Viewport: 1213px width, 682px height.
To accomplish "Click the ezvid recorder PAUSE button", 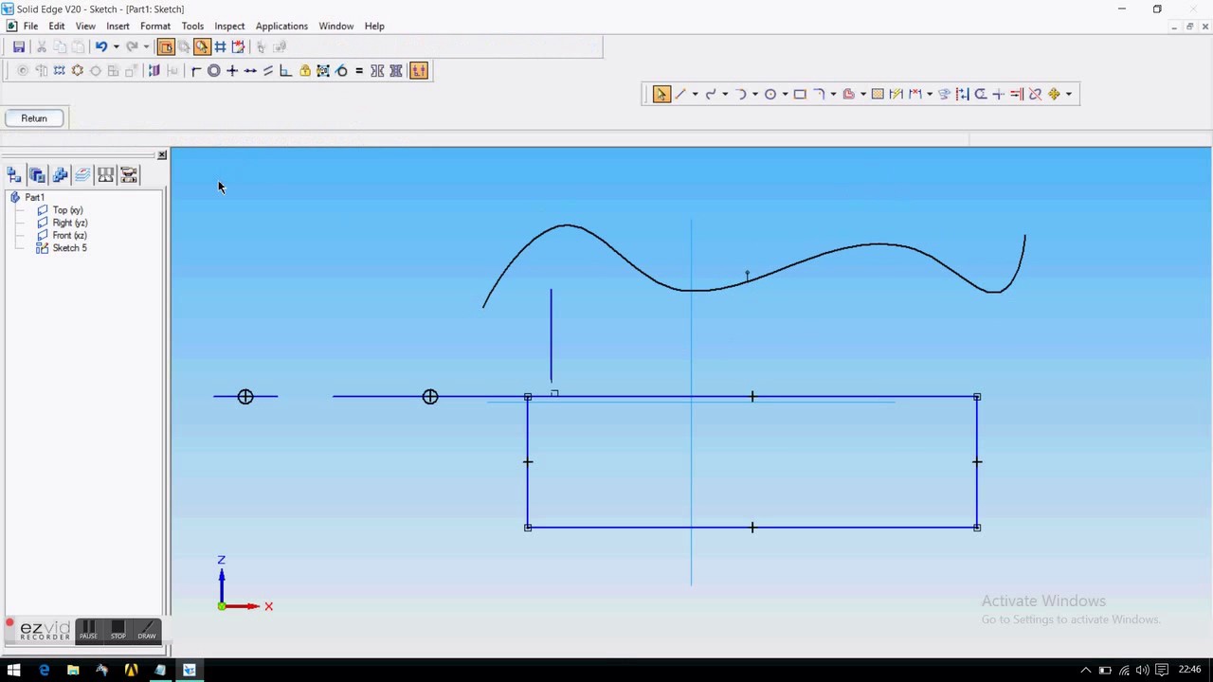I will click(88, 630).
